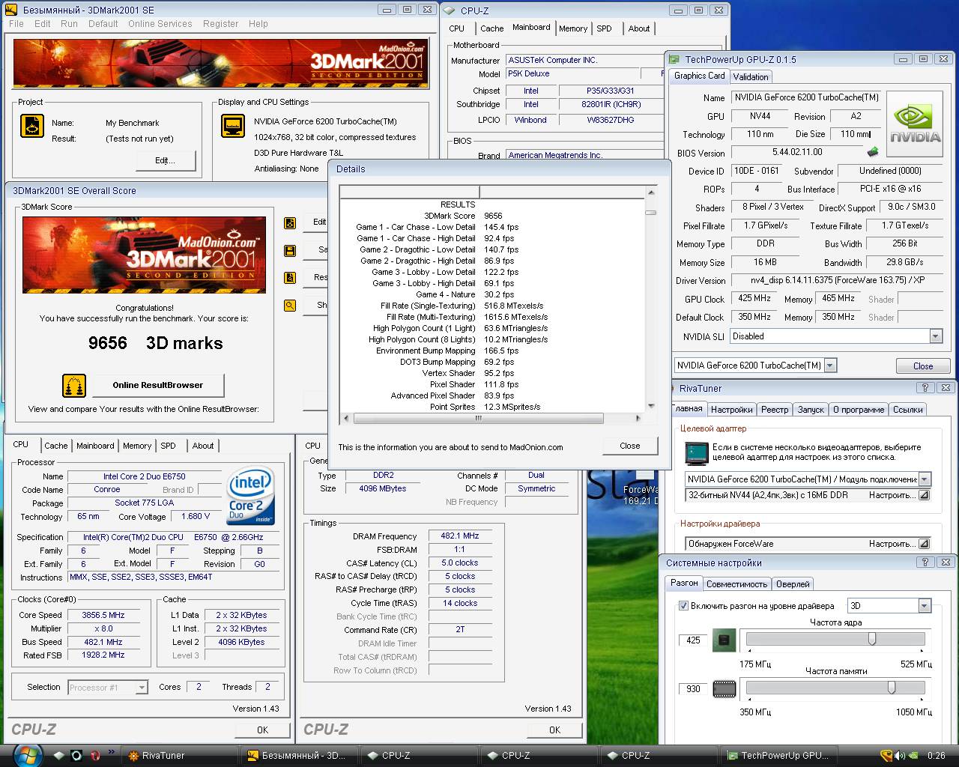The image size is (959, 767).
Task: Click the document icon beside the Edit button
Action: point(290,222)
